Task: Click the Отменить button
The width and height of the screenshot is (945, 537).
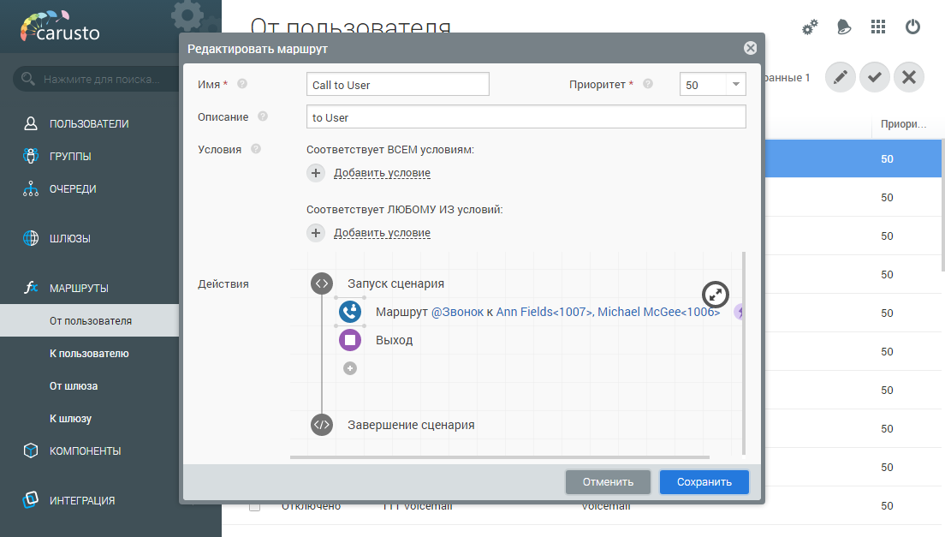Action: click(608, 482)
